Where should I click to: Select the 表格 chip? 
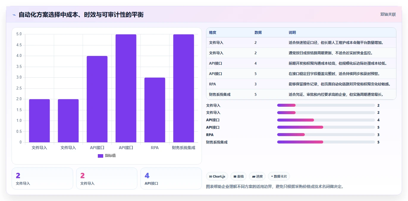pos(238,176)
